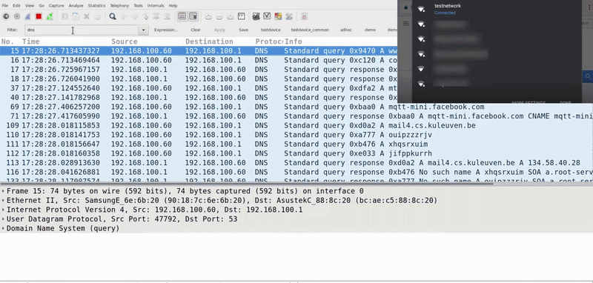Image resolution: width=593 pixels, height=283 pixels.
Task: Open the Internals menu
Action: pos(156,6)
